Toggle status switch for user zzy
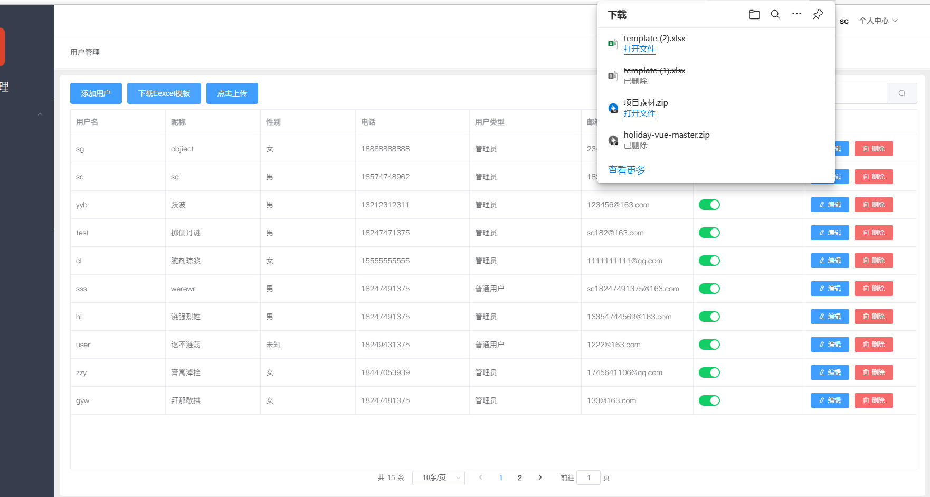 709,372
